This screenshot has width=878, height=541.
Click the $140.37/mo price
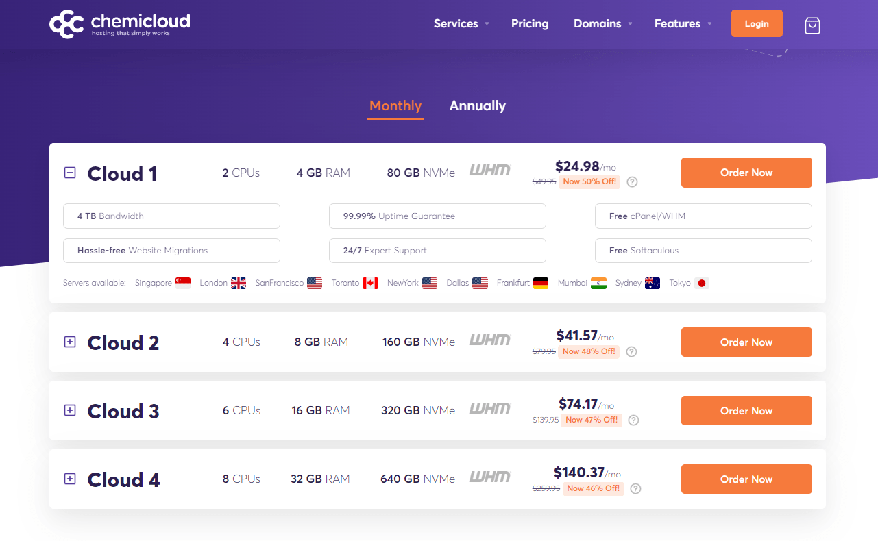coord(587,473)
